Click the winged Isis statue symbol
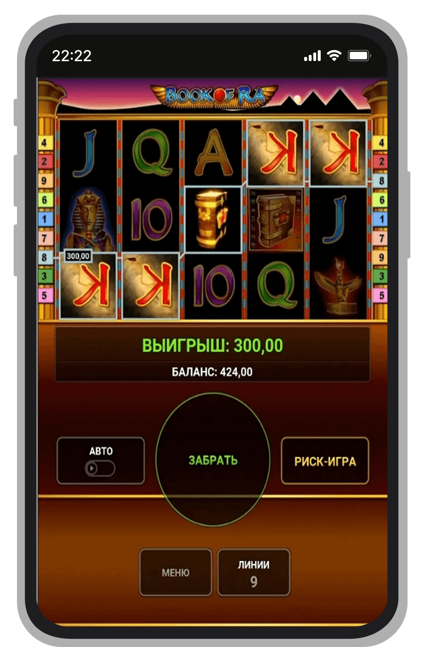 [338, 286]
